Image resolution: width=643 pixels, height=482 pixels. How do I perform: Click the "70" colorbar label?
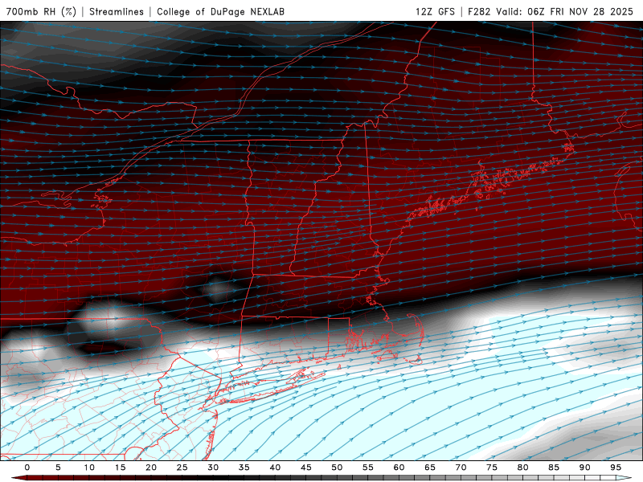(461, 468)
